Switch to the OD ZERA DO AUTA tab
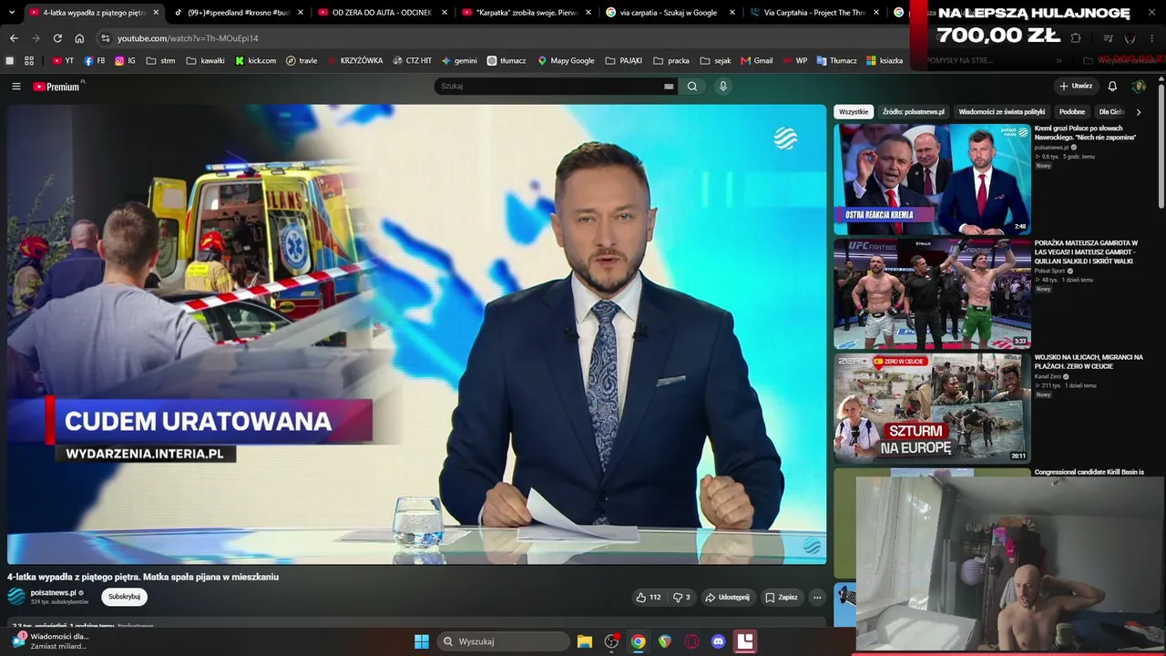Image resolution: width=1166 pixels, height=656 pixels. [382, 13]
